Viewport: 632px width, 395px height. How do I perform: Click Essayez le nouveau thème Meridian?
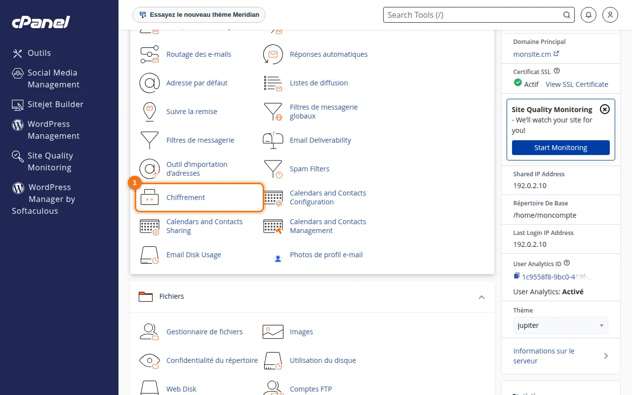[x=199, y=15]
